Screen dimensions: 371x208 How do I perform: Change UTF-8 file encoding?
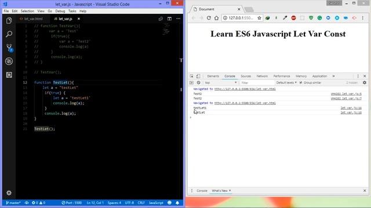pyautogui.click(x=129, y=203)
